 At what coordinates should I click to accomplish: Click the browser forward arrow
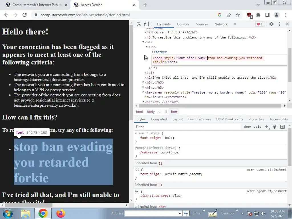click(x=15, y=15)
